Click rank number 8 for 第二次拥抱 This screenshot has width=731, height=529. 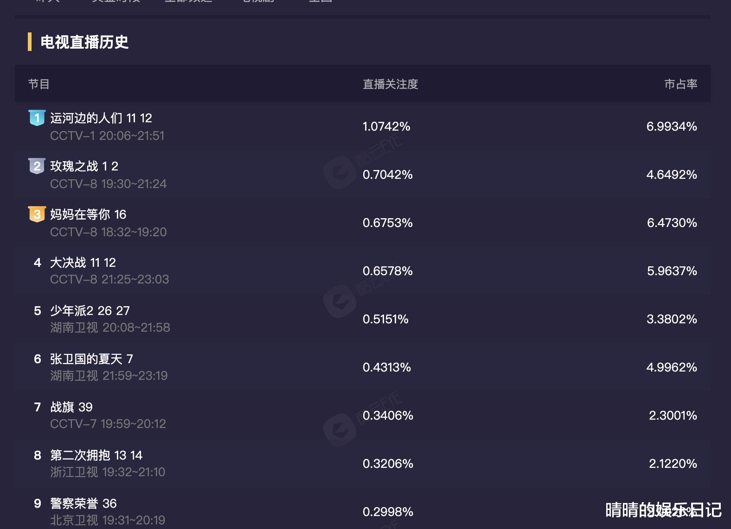point(38,455)
